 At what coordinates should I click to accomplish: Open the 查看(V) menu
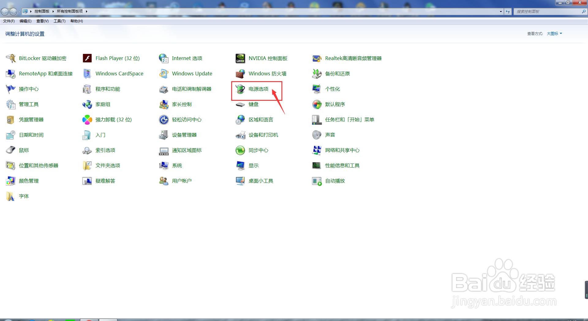(x=43, y=21)
